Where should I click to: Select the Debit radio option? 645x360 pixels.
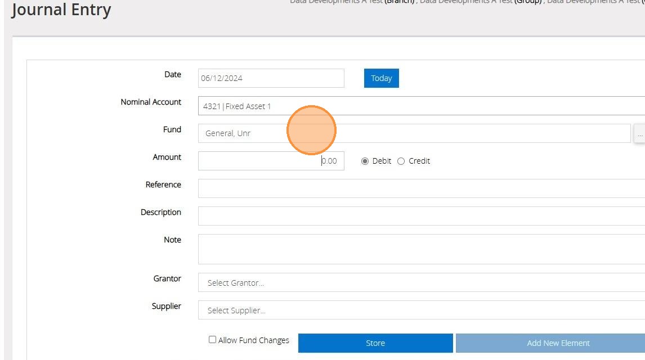(x=365, y=161)
